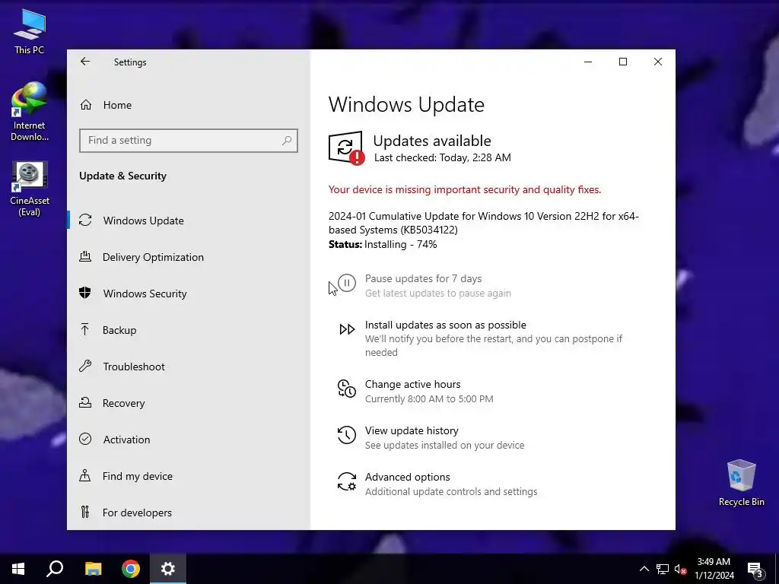Open This PC desktop icon

pos(30,32)
